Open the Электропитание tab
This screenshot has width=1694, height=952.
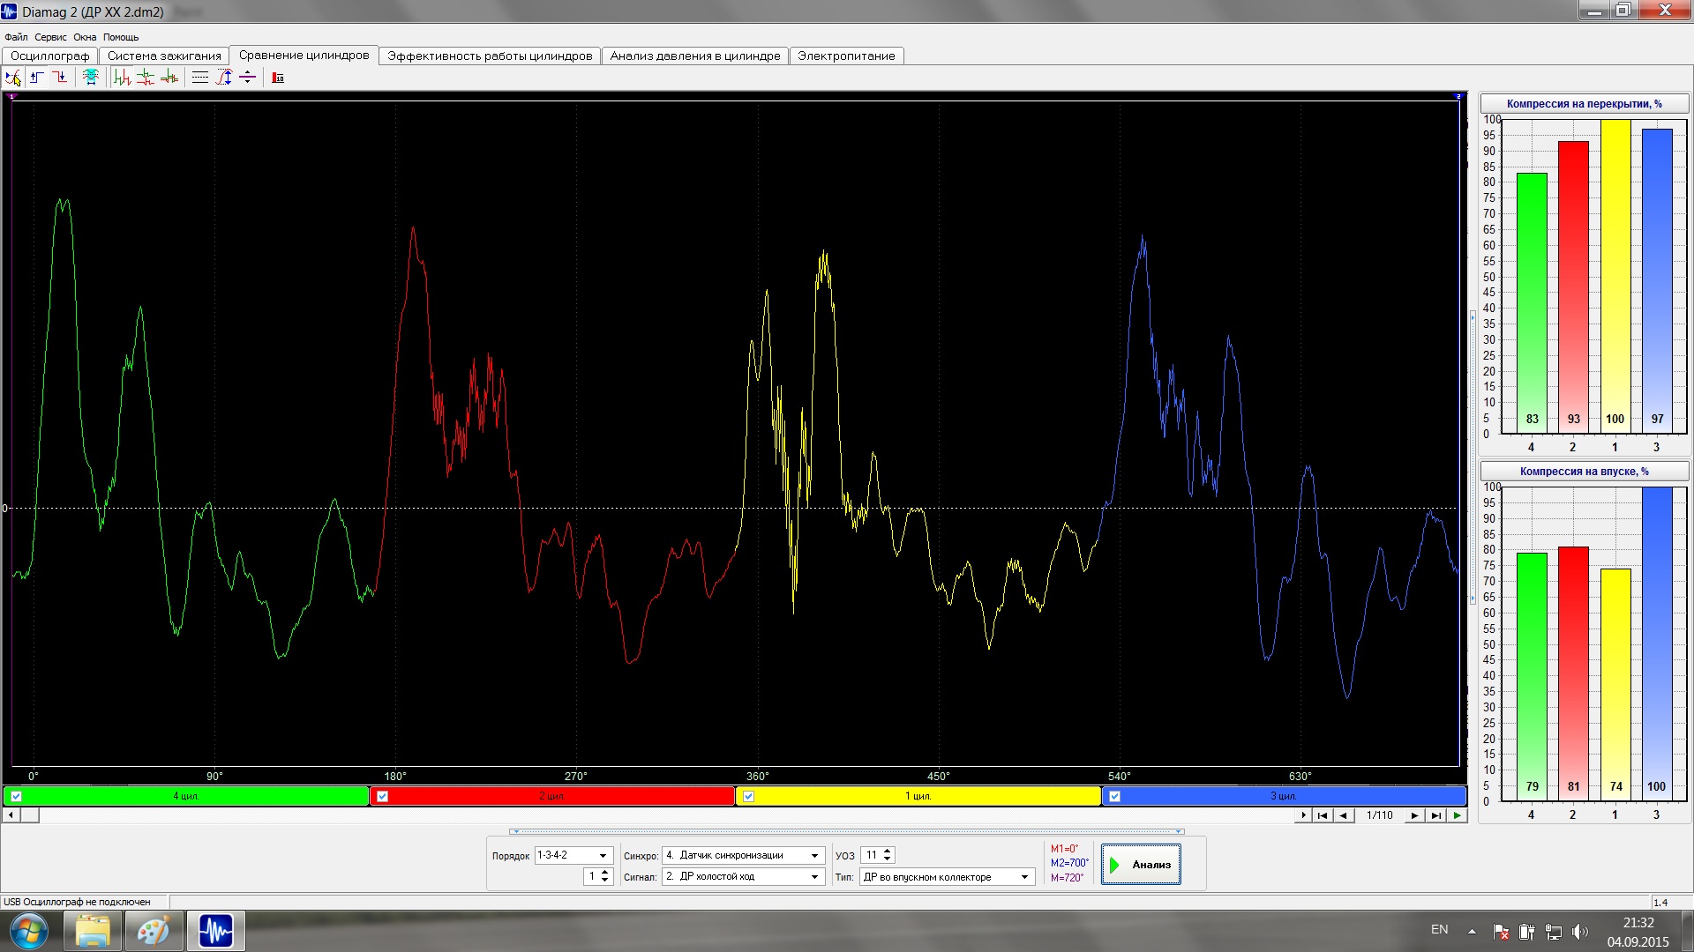[846, 56]
